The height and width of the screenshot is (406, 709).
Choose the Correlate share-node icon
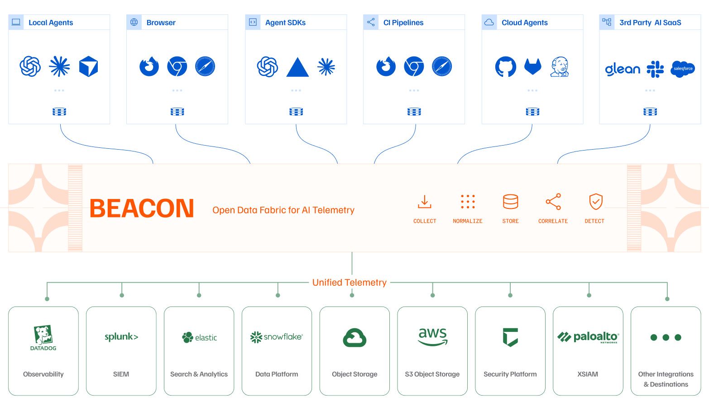pos(553,202)
